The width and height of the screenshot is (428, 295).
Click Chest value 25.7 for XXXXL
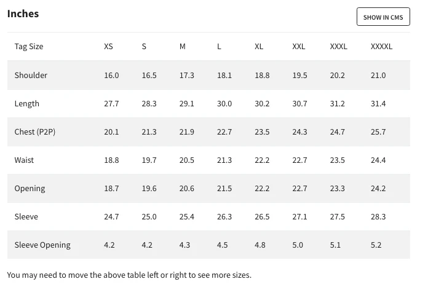coord(378,132)
